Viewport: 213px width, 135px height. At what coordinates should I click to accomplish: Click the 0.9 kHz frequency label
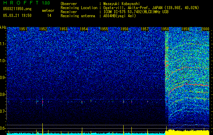pos(3,78)
